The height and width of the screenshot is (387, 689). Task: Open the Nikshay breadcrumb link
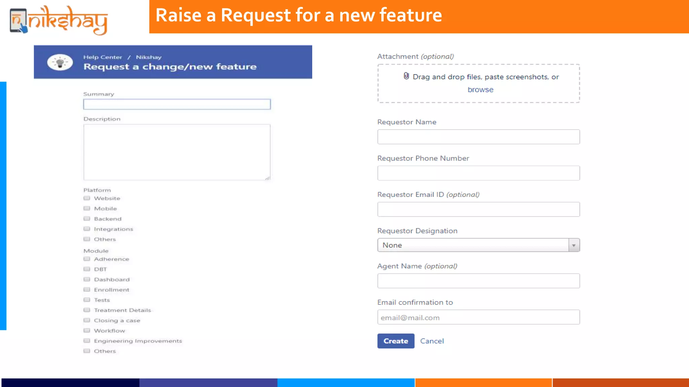(149, 57)
